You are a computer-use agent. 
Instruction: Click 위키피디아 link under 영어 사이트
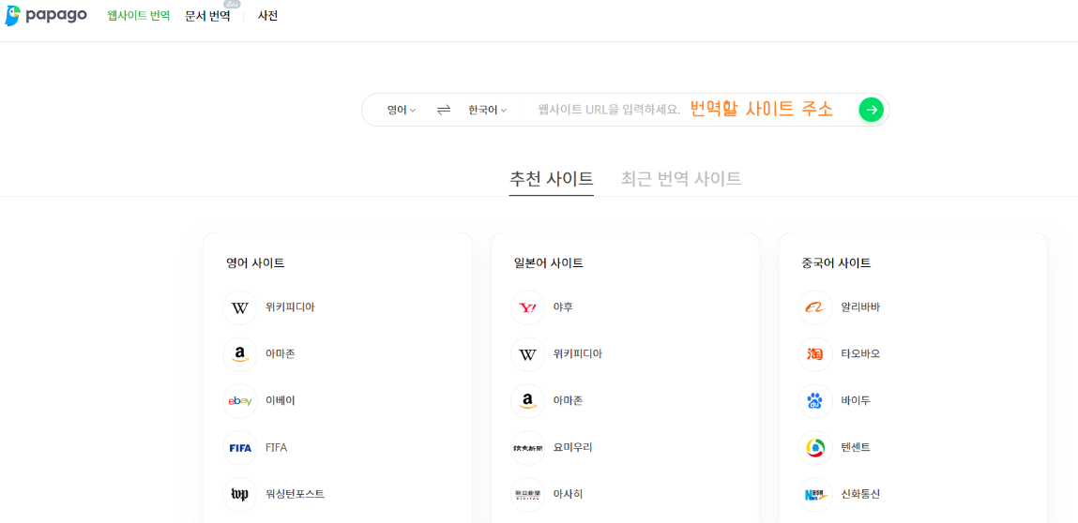coord(290,307)
